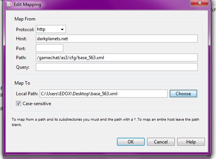This screenshot has width=216, height=159.
Task: Cancel the Edit Mapping dialog
Action: (x=161, y=142)
